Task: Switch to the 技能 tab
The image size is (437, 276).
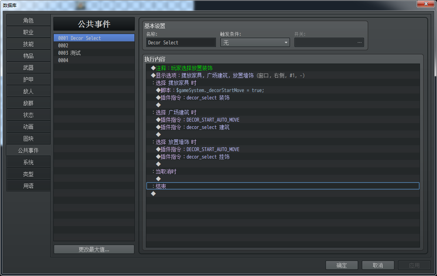Action: pyautogui.click(x=29, y=44)
